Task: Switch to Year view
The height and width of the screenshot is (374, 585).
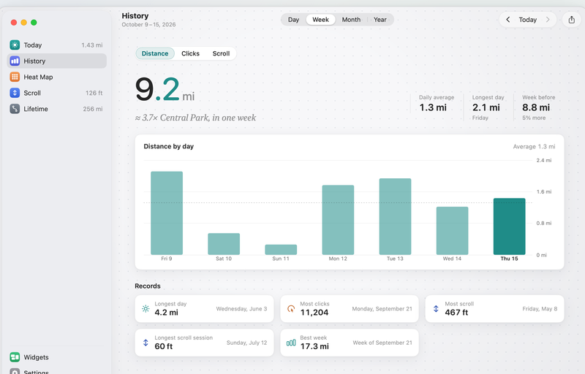Action: (380, 20)
